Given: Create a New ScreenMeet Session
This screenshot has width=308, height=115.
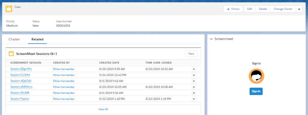Looking at the screenshot, I should [x=191, y=54].
